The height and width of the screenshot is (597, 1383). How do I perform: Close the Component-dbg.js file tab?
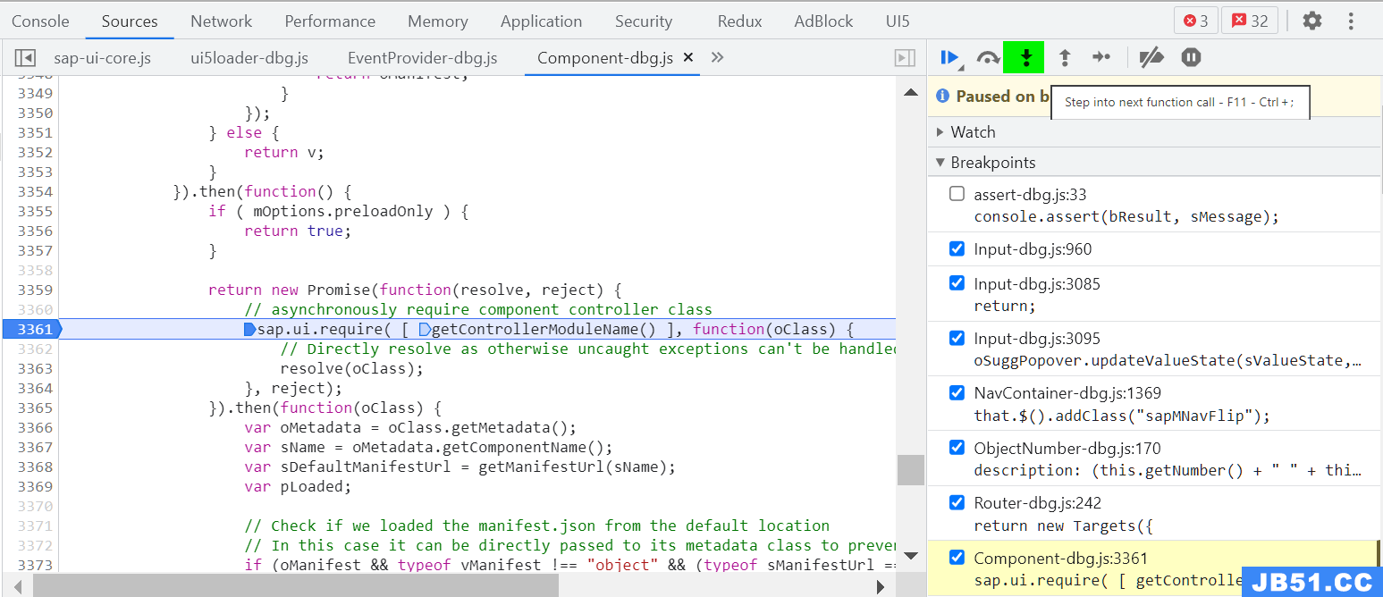pos(687,57)
